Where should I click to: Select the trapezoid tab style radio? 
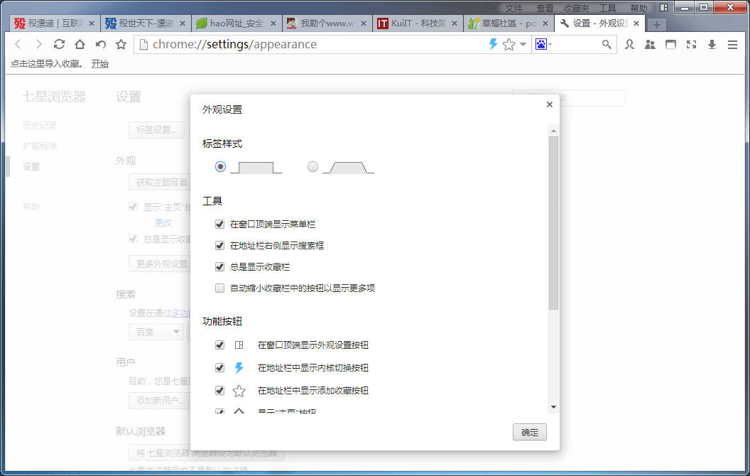[312, 166]
